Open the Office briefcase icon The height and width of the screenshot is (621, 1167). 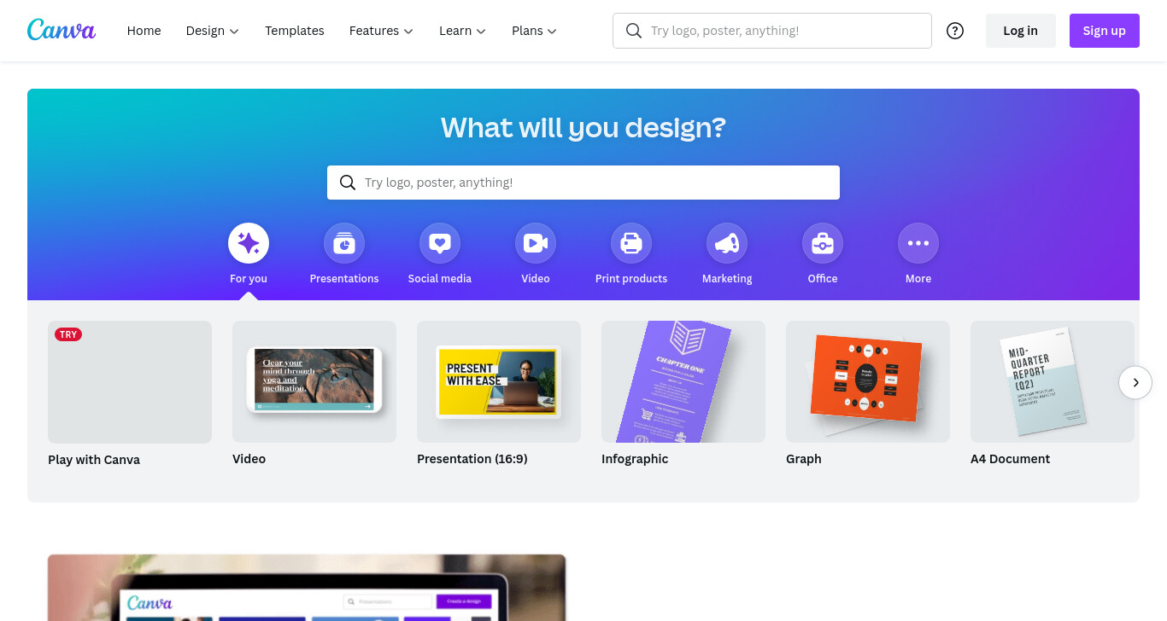point(823,244)
